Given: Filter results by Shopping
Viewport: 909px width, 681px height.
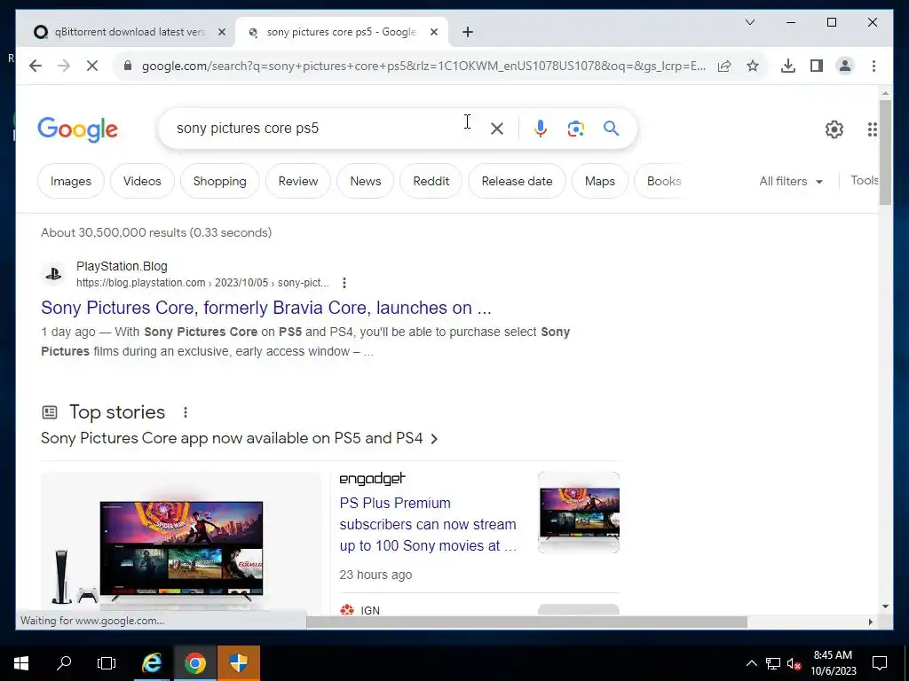Looking at the screenshot, I should [x=220, y=181].
